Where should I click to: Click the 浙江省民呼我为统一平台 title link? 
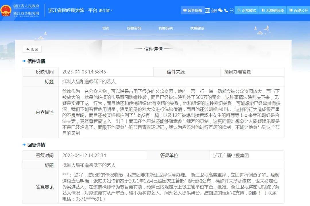[x=73, y=11]
